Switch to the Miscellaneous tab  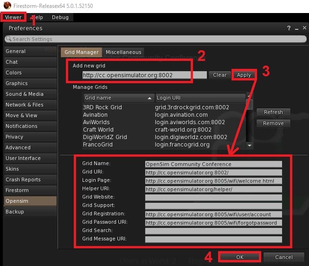pos(123,52)
